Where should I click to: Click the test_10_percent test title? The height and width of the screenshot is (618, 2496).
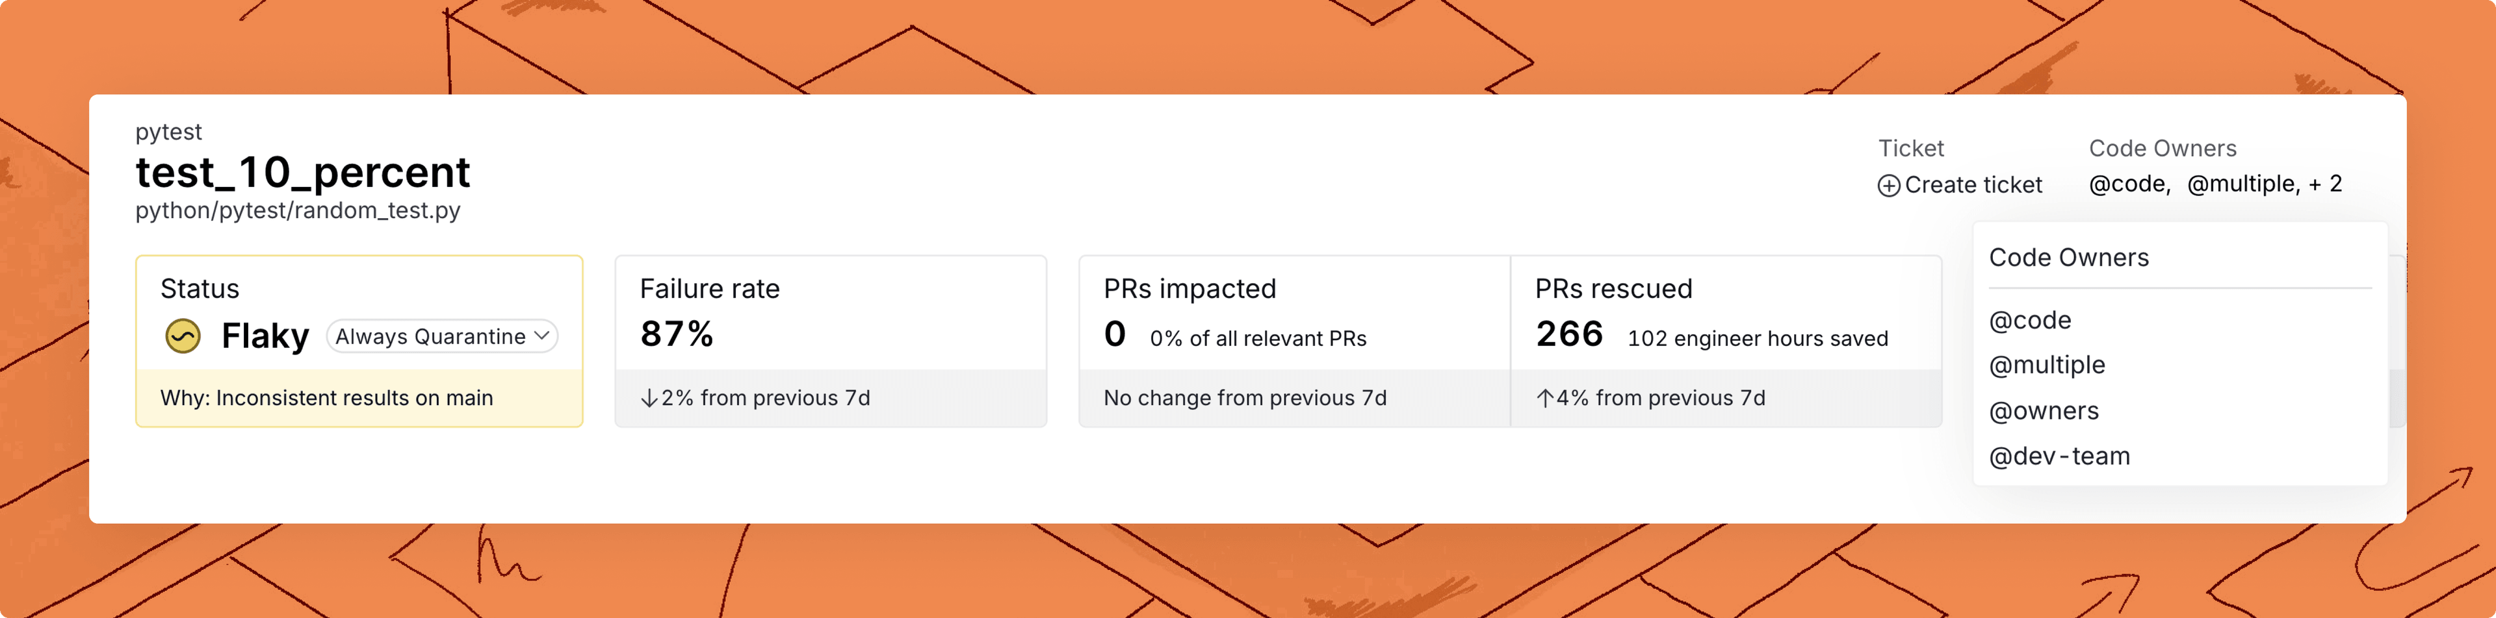point(302,172)
